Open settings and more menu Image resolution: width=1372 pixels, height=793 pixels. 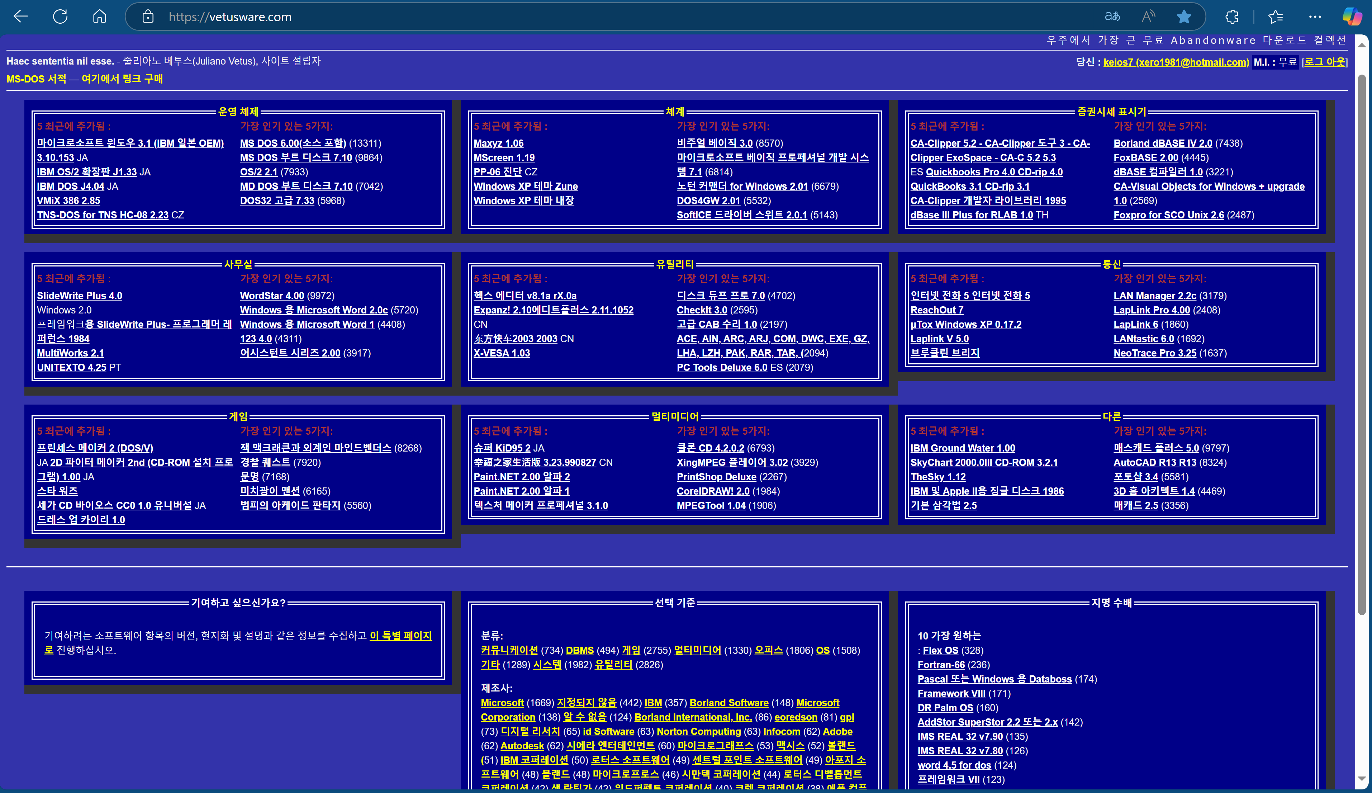coord(1315,17)
